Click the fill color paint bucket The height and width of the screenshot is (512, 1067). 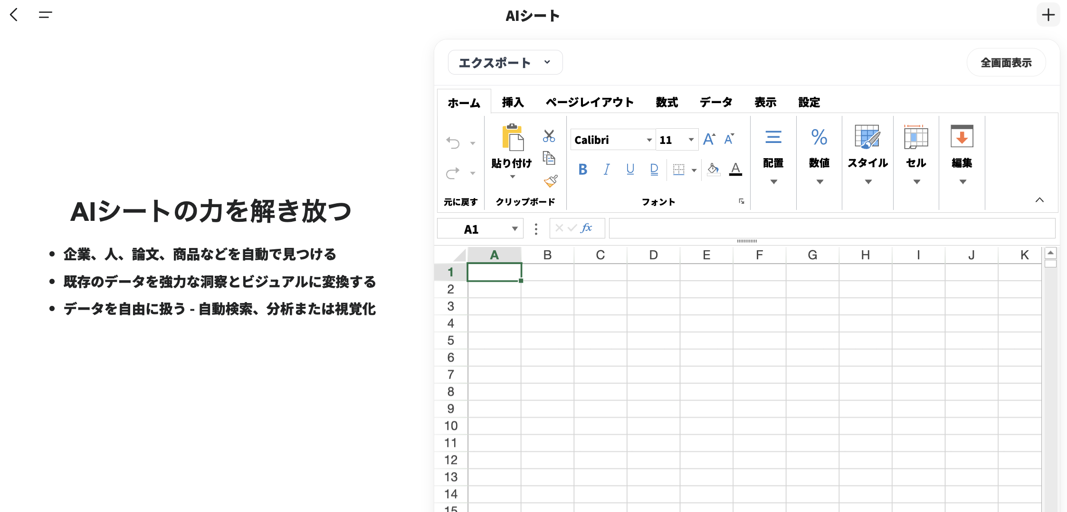(x=713, y=169)
